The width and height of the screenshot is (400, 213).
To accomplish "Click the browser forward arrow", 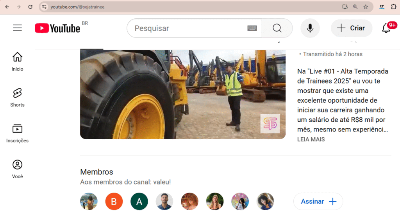I will coord(19,7).
